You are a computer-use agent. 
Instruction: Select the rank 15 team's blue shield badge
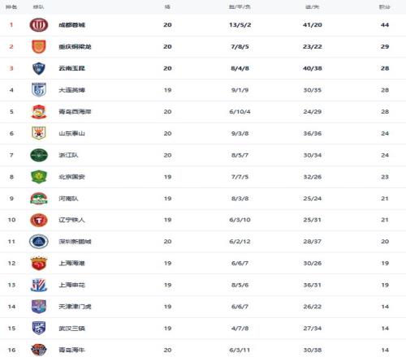(x=39, y=328)
